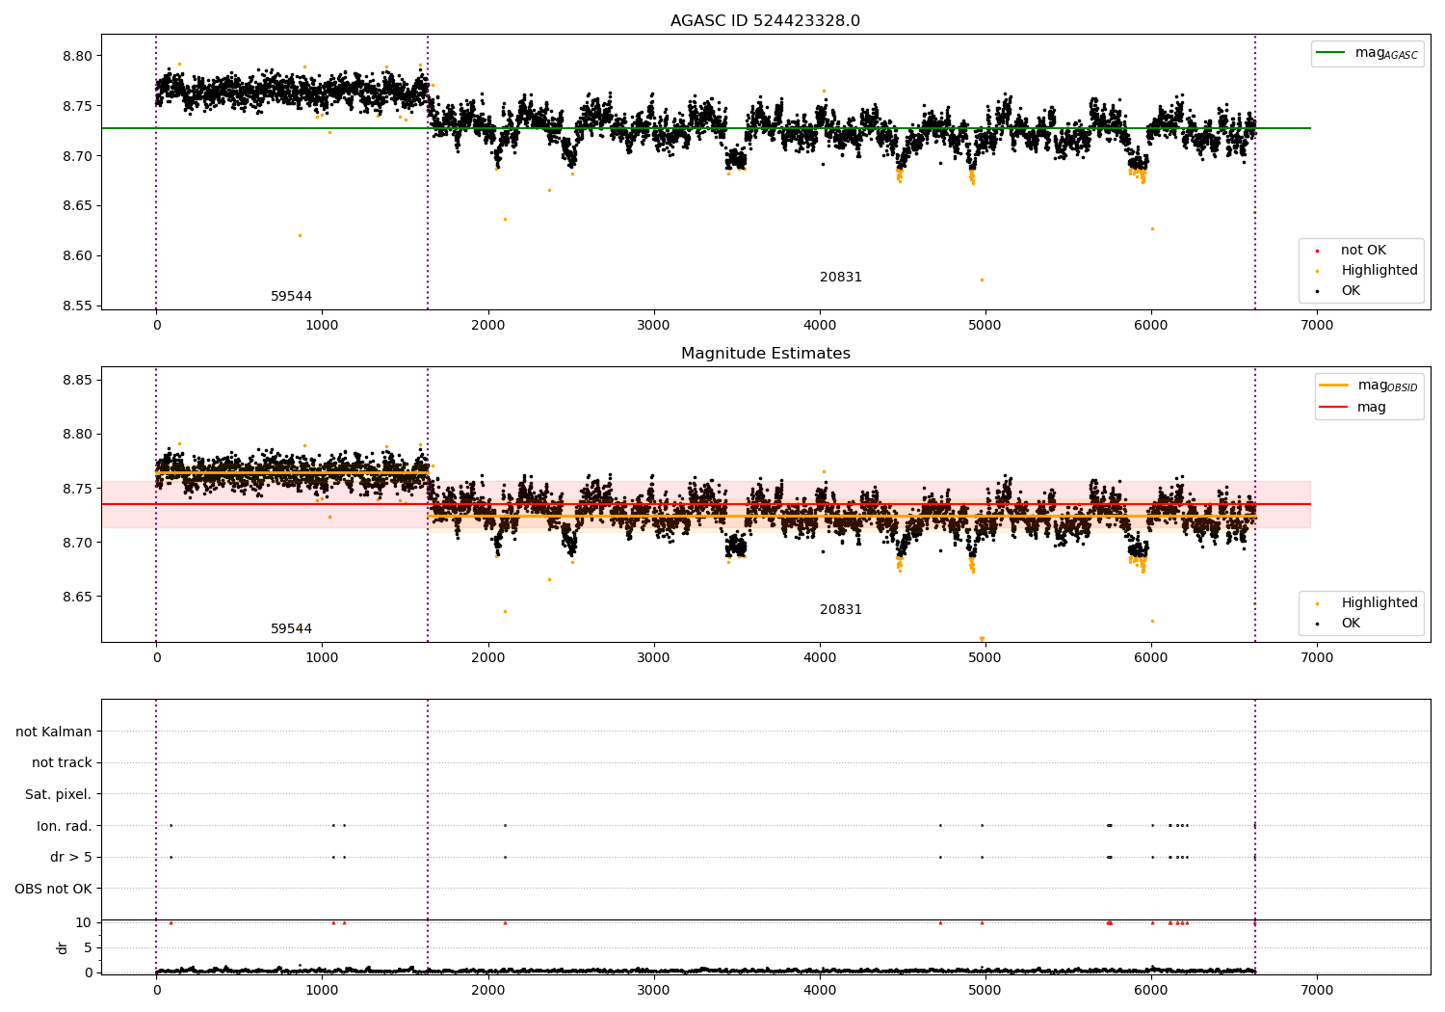The height and width of the screenshot is (1012, 1445).
Task: Click y-tick '8.60' of the top plot
Action: tap(78, 256)
